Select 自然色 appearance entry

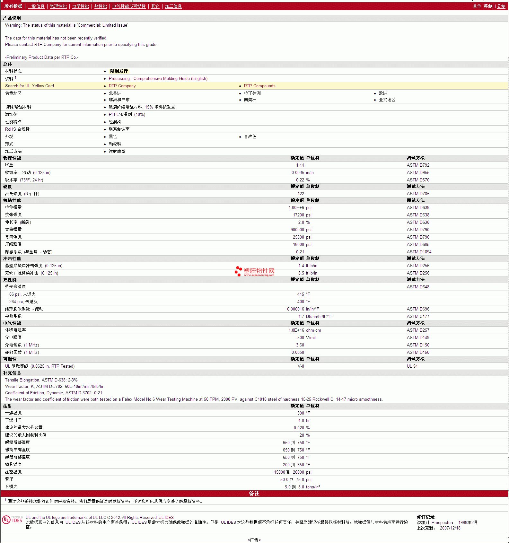tap(250, 136)
